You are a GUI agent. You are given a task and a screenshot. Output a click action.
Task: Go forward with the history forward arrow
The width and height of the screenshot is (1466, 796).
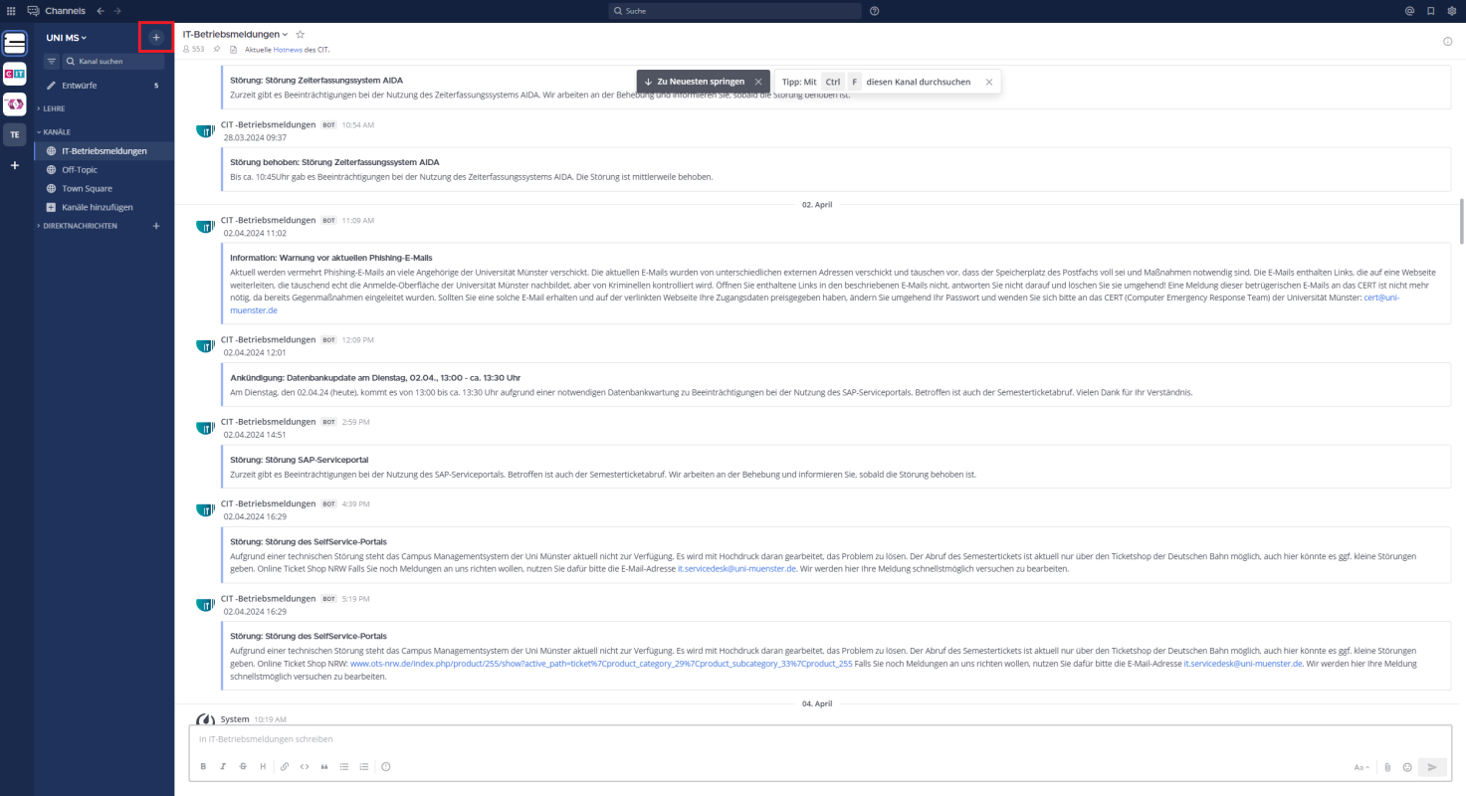[116, 10]
